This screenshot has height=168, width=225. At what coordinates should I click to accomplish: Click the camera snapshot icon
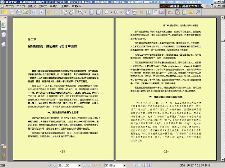pyautogui.click(x=162, y=12)
